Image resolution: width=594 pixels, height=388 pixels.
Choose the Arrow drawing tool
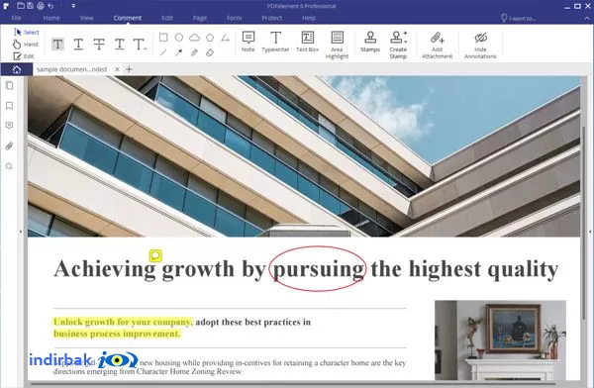click(178, 52)
